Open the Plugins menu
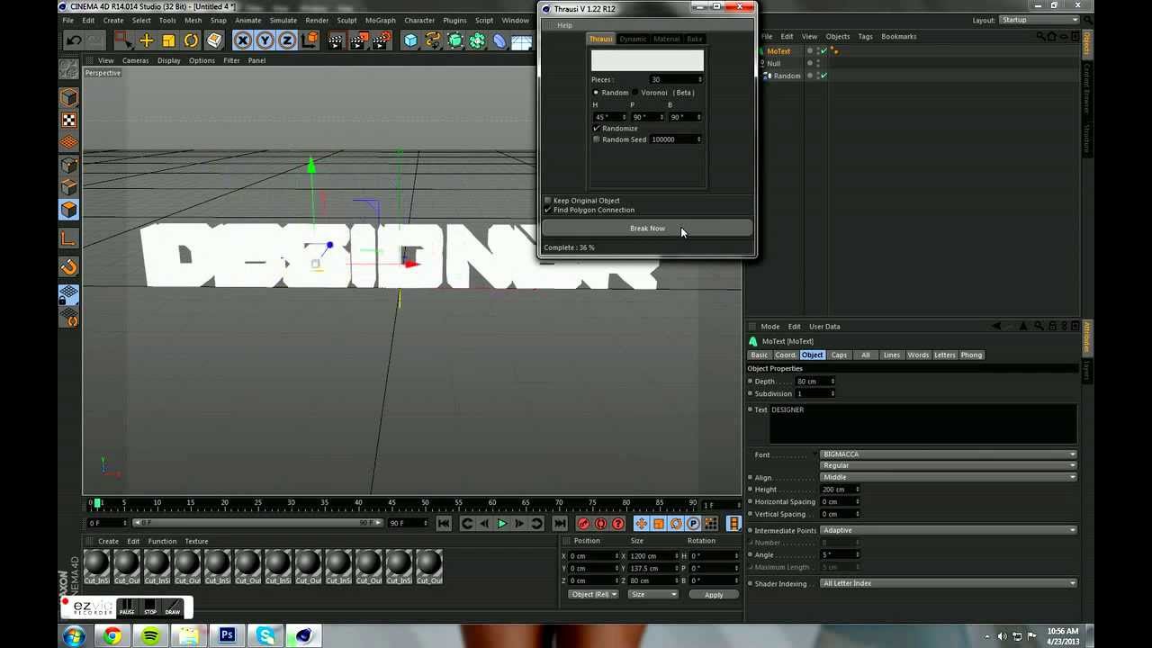The width and height of the screenshot is (1152, 648). click(x=454, y=20)
